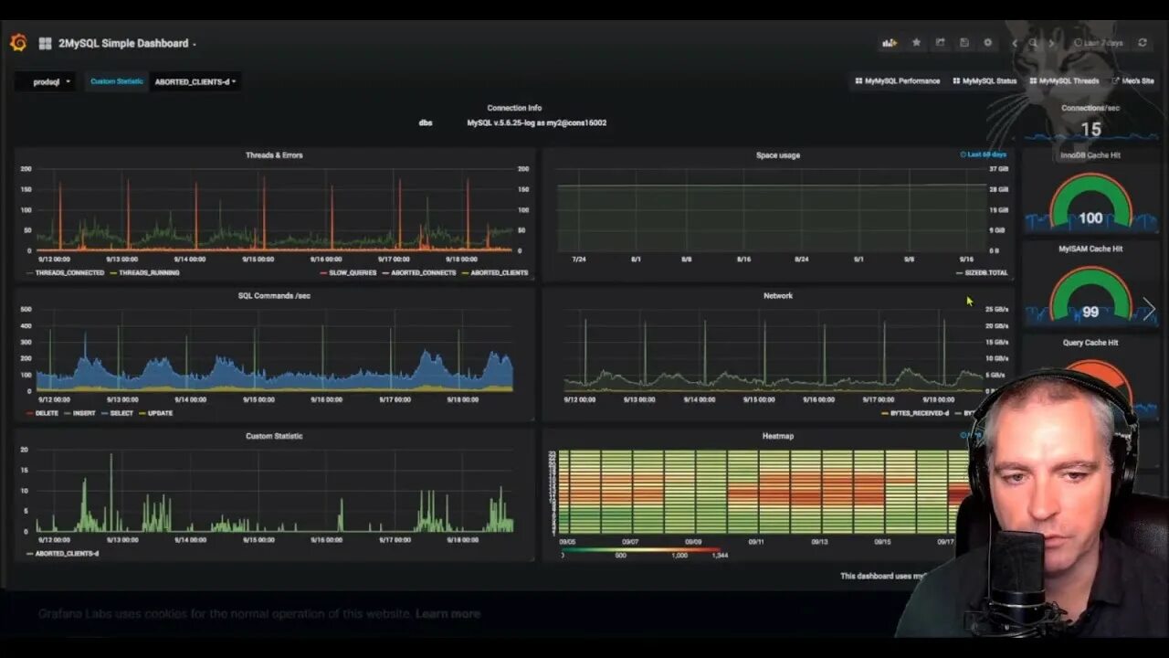
Task: Click the Grafana logo icon
Action: point(18,43)
